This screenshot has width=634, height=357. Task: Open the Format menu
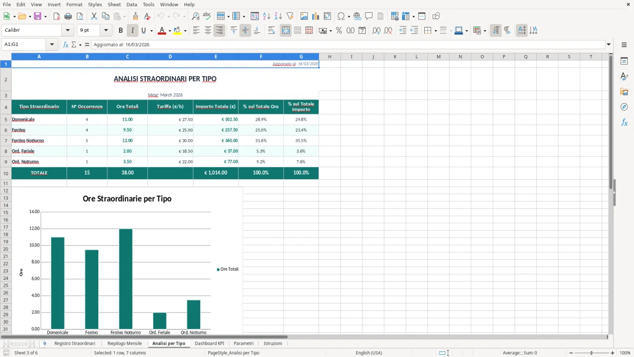(74, 4)
